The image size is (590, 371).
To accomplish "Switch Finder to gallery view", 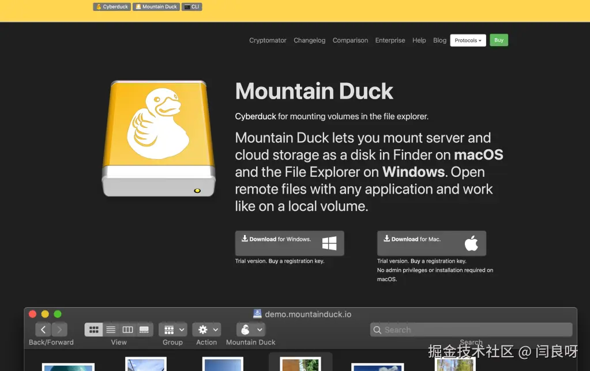I will click(144, 330).
